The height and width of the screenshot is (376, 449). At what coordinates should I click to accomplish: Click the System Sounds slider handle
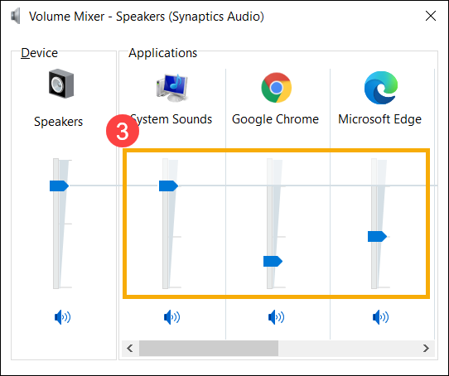coord(168,186)
